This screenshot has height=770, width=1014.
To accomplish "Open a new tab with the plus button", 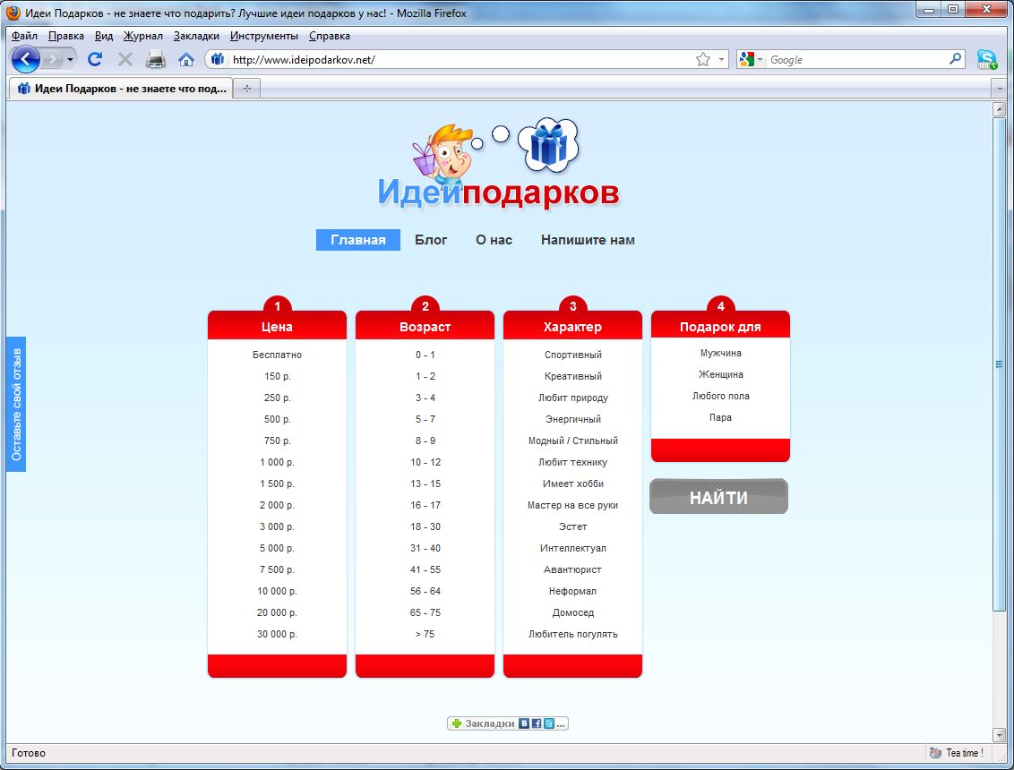I will [x=247, y=89].
